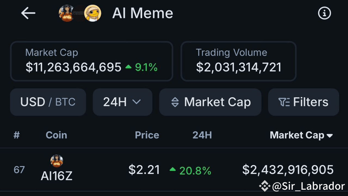Tap the AI16Z avatar in the header
348x196 pixels.
click(x=66, y=13)
